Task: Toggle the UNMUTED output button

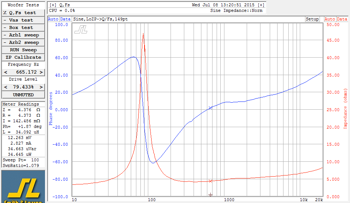Action: pos(23,95)
